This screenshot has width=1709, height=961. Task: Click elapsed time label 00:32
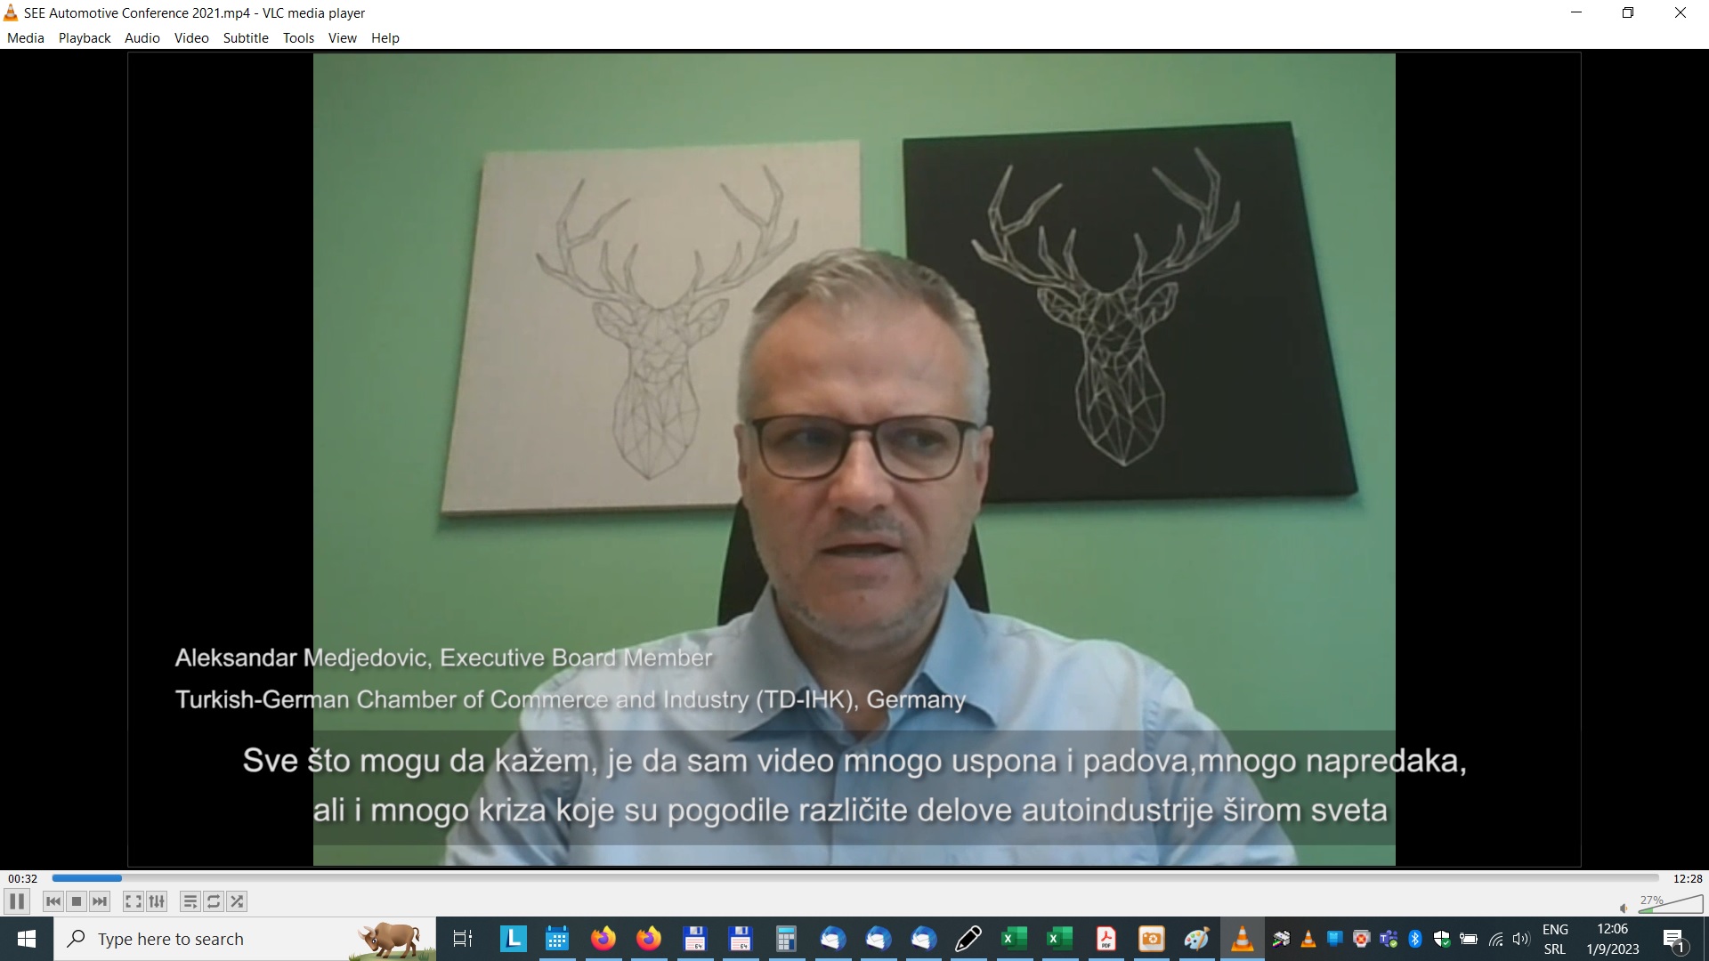(x=23, y=878)
